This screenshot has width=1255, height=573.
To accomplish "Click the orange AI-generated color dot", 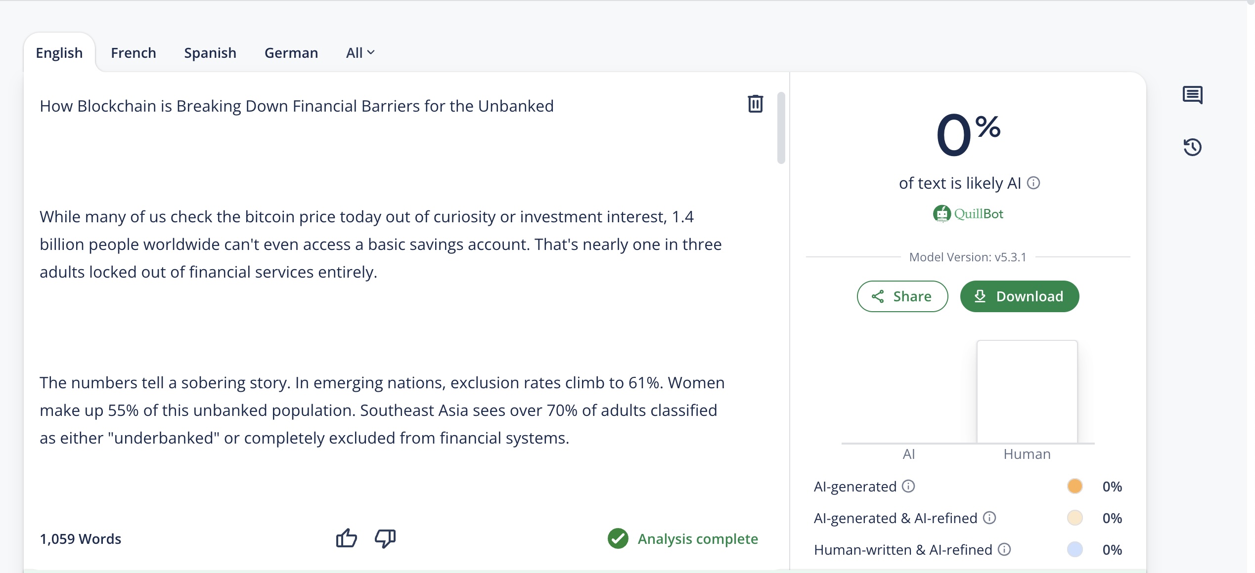I will (1075, 486).
